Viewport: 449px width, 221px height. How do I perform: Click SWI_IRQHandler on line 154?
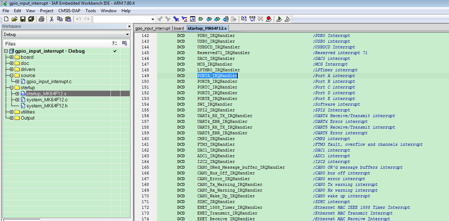[215, 104]
